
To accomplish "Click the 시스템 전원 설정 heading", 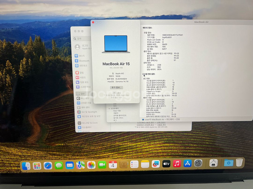I will coord(149,74).
